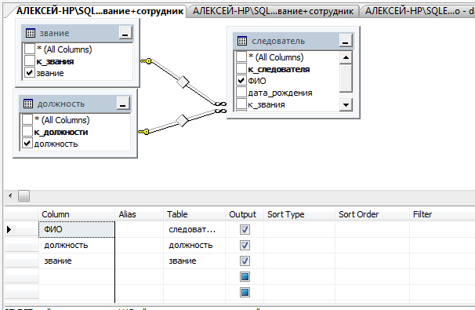Click the Filter cell for ФИО row
475x310 pixels.
point(442,230)
